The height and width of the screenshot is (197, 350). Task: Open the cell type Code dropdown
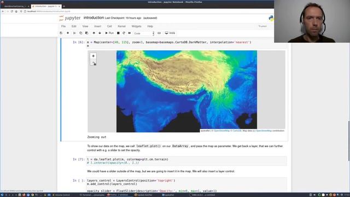pos(143,33)
